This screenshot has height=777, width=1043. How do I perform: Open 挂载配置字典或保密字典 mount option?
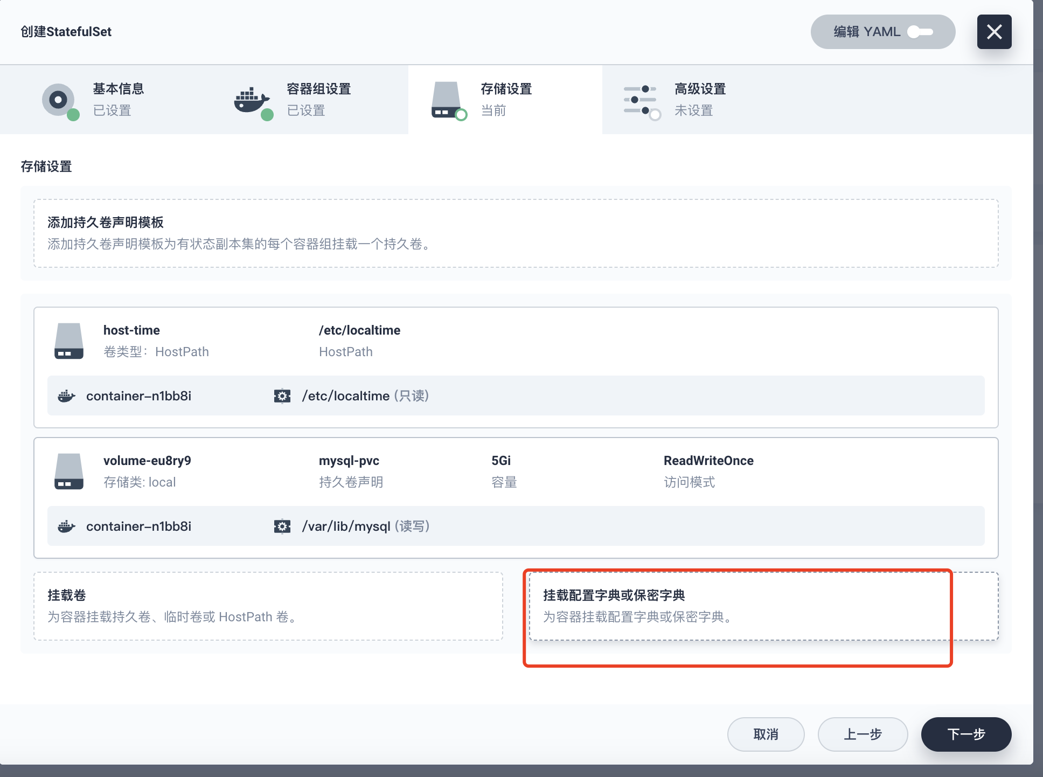(763, 606)
